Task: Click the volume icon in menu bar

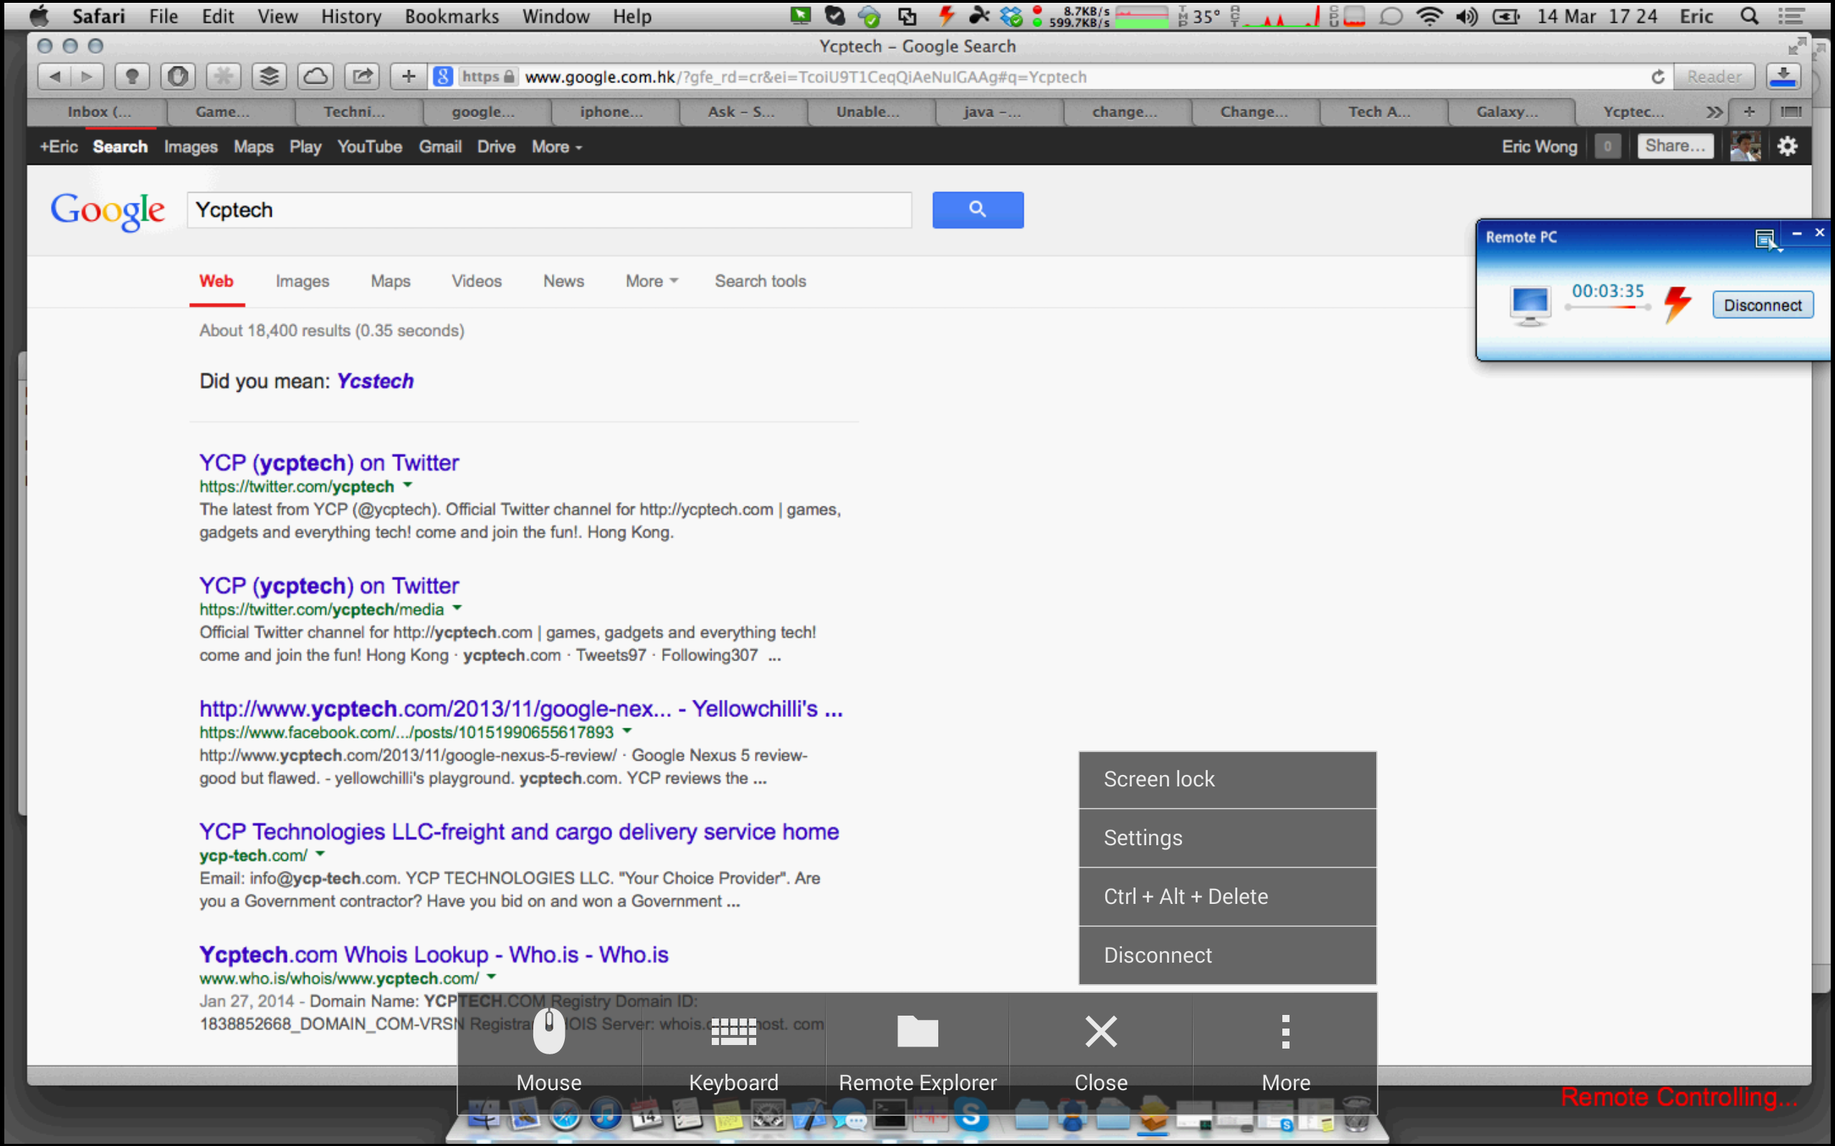Action: pyautogui.click(x=1467, y=16)
